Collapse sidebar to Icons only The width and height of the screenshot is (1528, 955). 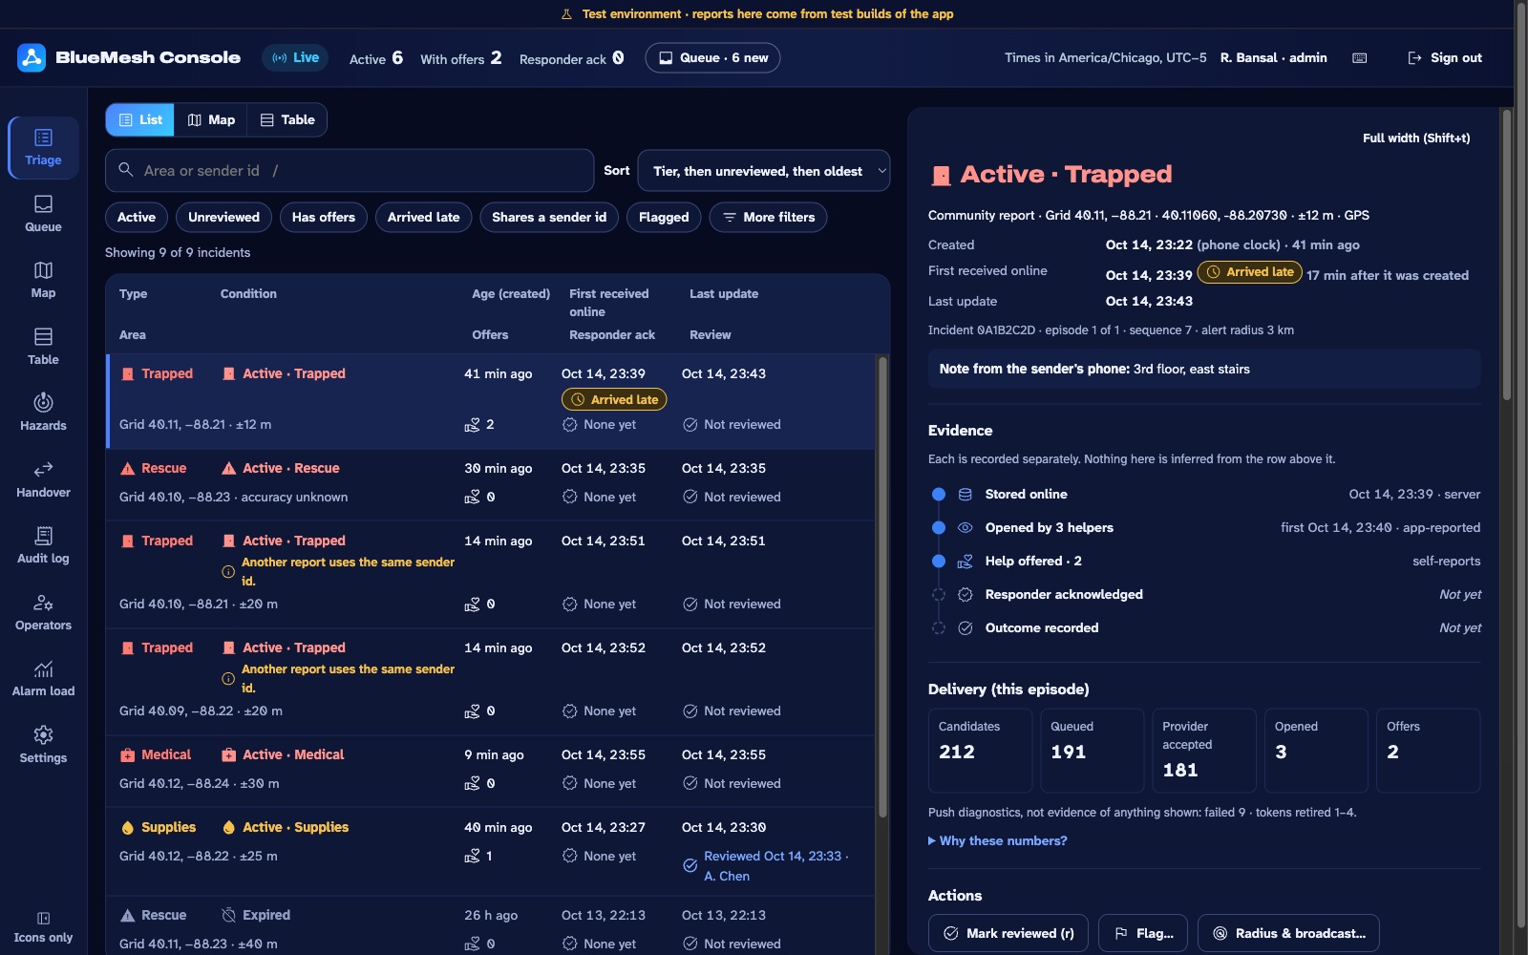click(x=43, y=927)
